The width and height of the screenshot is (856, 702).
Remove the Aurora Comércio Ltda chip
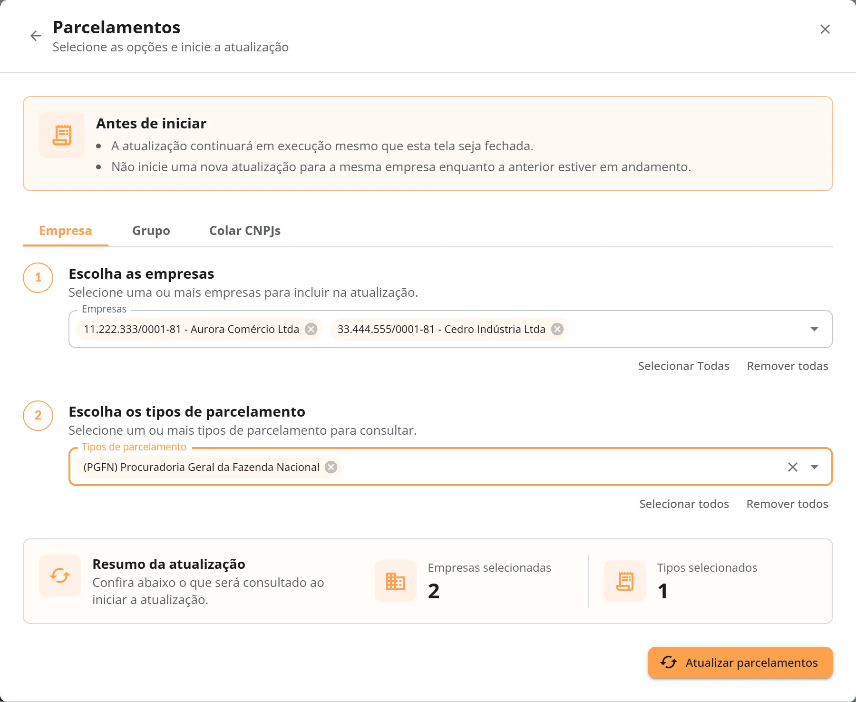pyautogui.click(x=311, y=329)
